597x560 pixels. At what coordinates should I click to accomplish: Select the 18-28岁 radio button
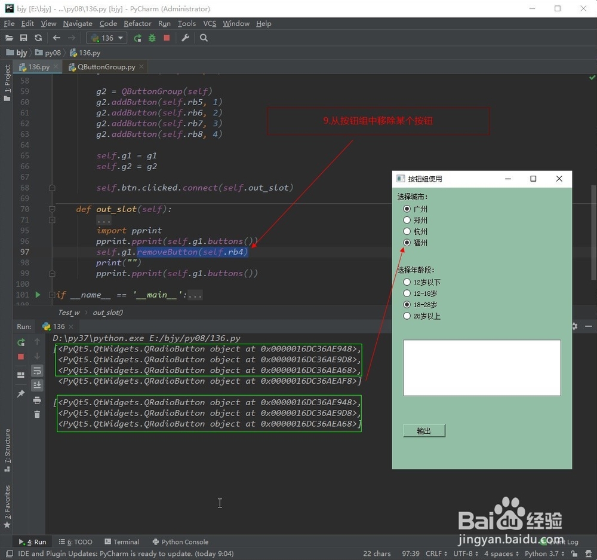(x=407, y=305)
